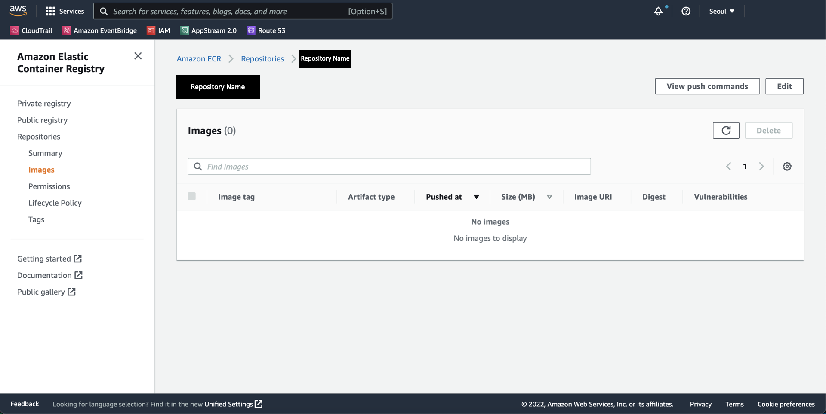826x414 pixels.
Task: Click the View push commands button
Action: point(707,86)
